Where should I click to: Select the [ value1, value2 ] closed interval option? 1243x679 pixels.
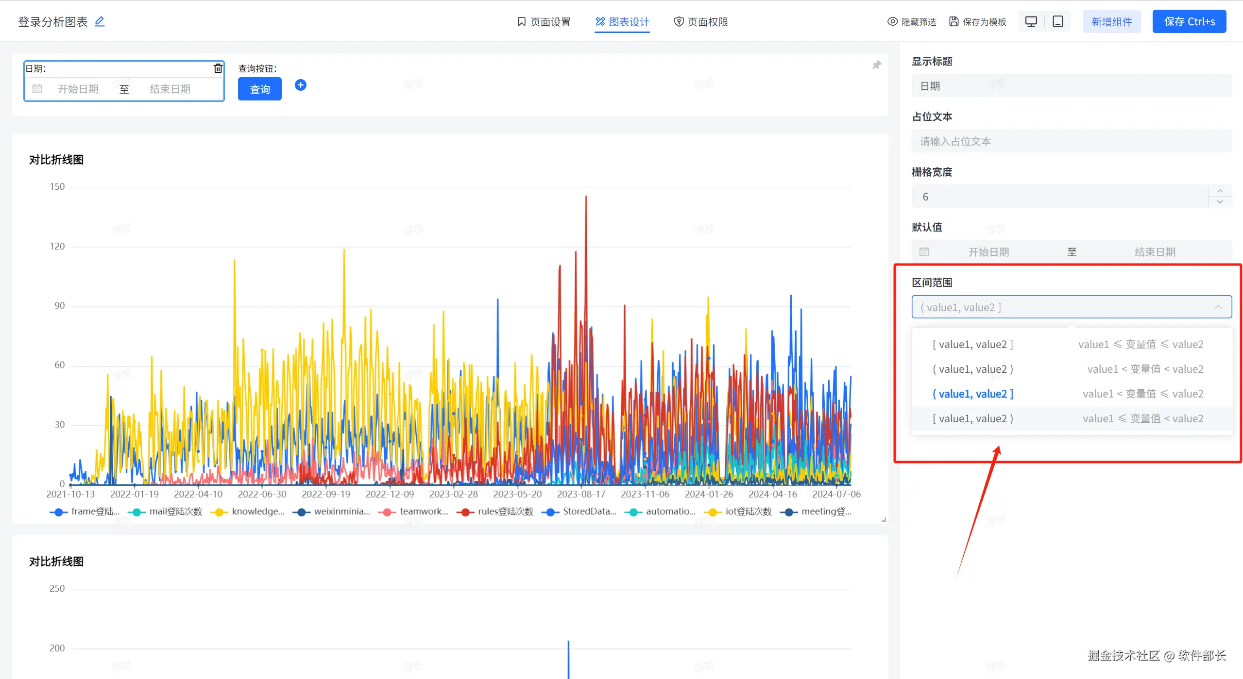[972, 345]
